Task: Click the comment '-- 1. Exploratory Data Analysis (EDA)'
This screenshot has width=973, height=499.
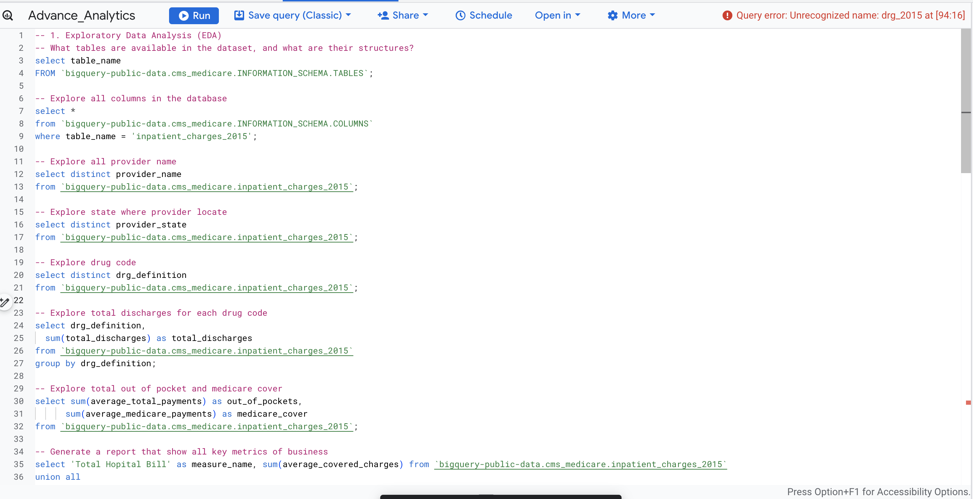Action: 128,35
